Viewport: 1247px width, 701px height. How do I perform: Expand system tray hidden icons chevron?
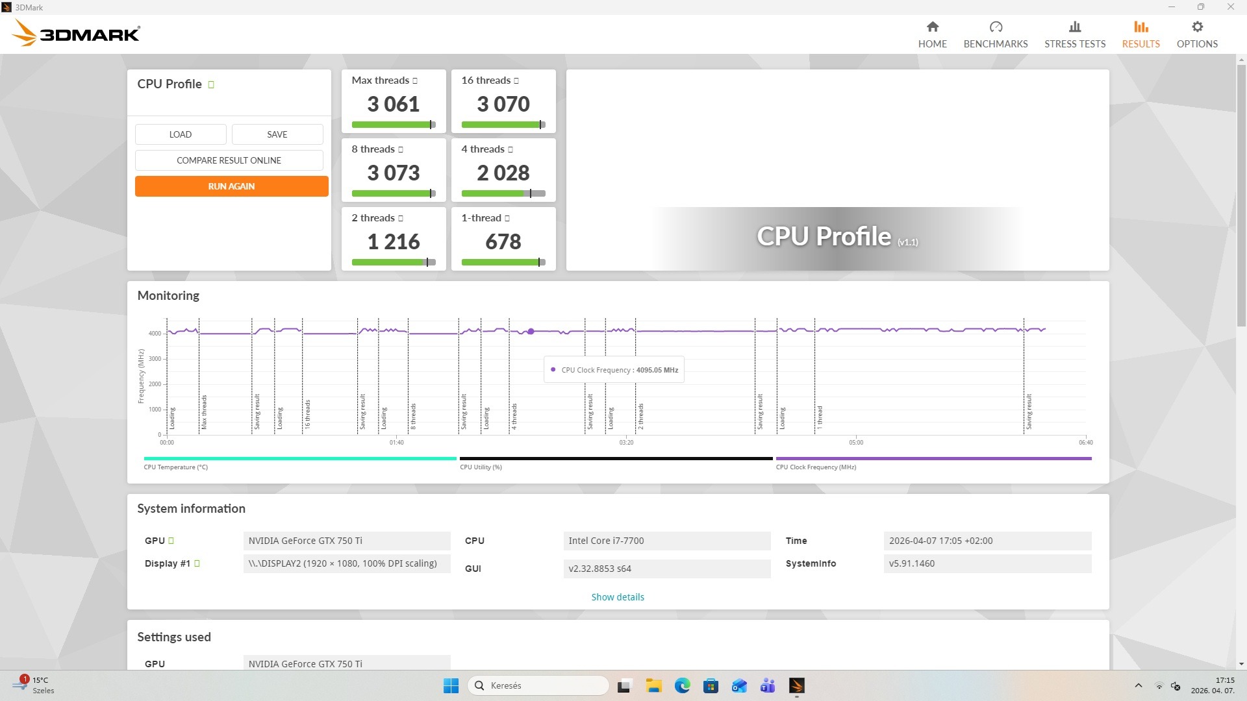coord(1138,685)
